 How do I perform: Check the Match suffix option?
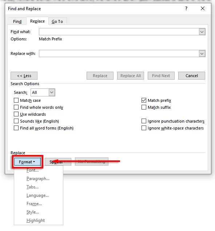tap(144, 107)
